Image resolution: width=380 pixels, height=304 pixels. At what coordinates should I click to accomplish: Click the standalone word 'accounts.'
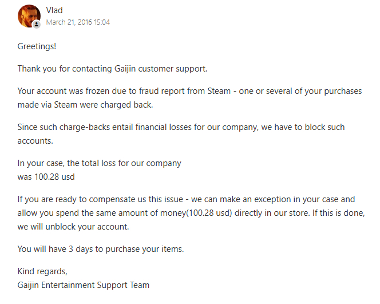click(35, 141)
